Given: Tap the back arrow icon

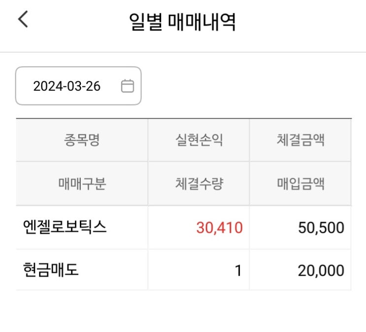Looking at the screenshot, I should pos(23,20).
